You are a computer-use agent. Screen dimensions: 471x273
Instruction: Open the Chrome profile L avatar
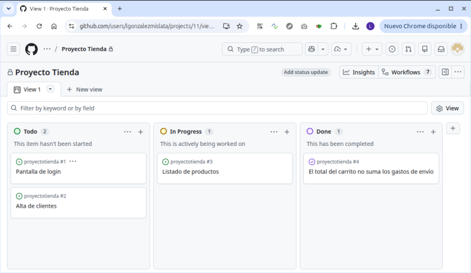tap(370, 26)
